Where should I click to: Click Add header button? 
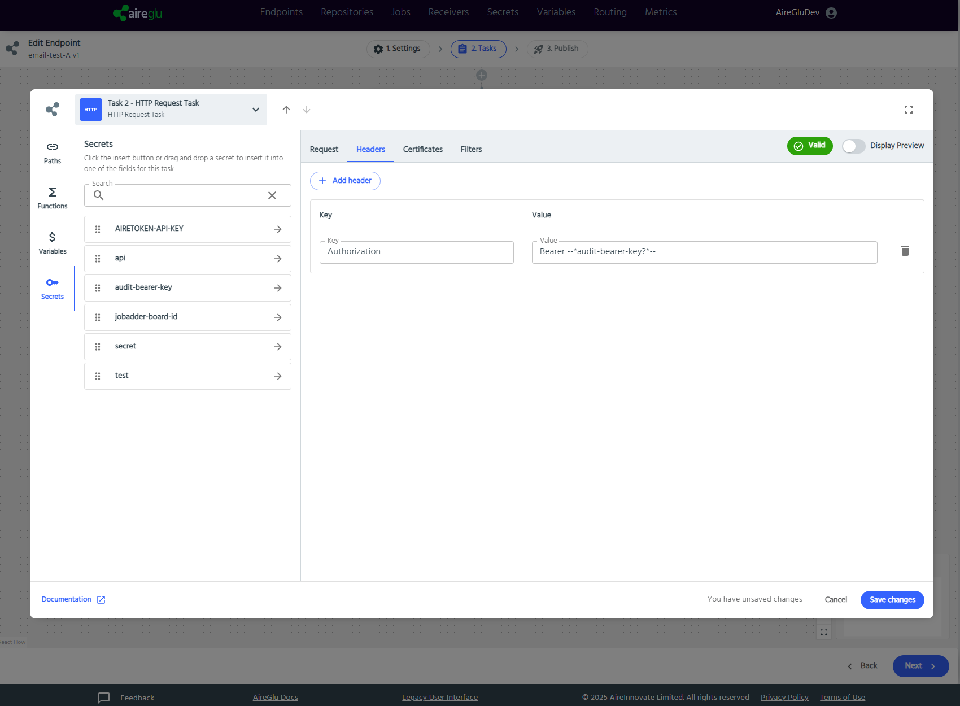(345, 181)
